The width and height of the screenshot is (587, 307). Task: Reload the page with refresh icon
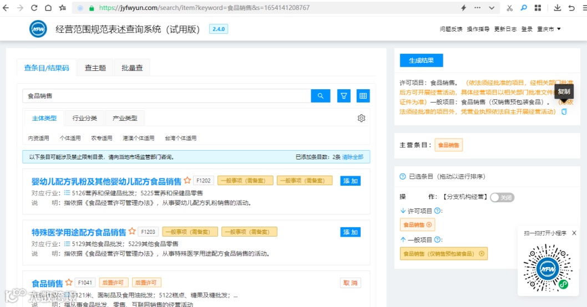(34, 8)
